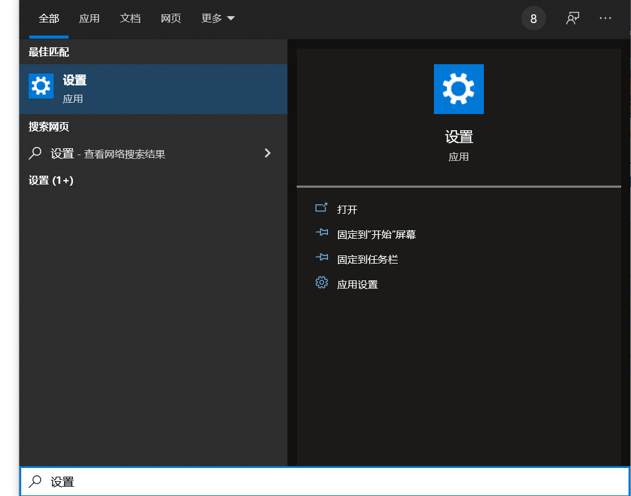Click the 设置 gear icon in best match

(41, 86)
